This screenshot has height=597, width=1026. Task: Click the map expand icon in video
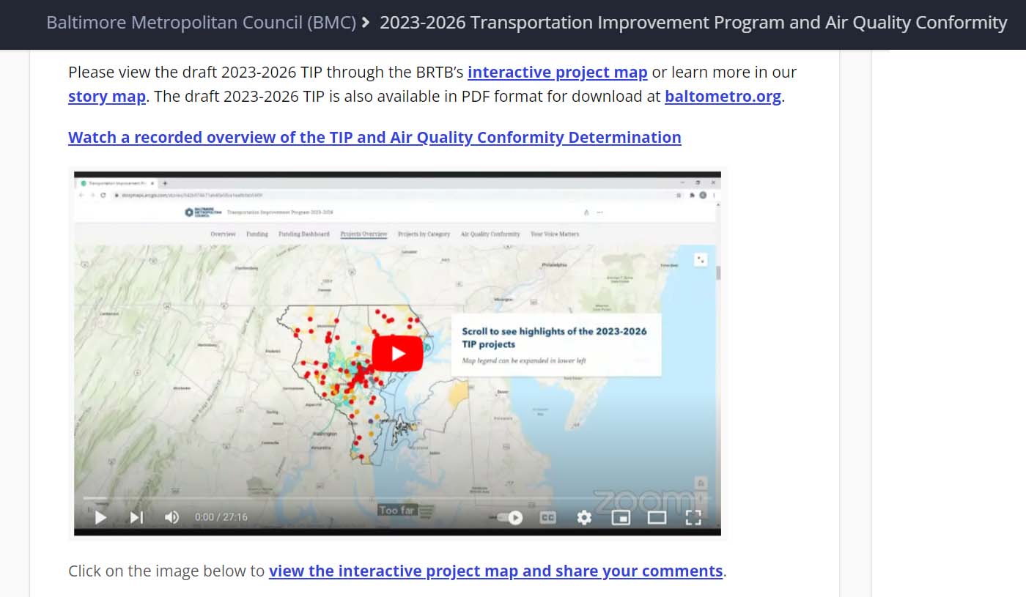(x=701, y=259)
